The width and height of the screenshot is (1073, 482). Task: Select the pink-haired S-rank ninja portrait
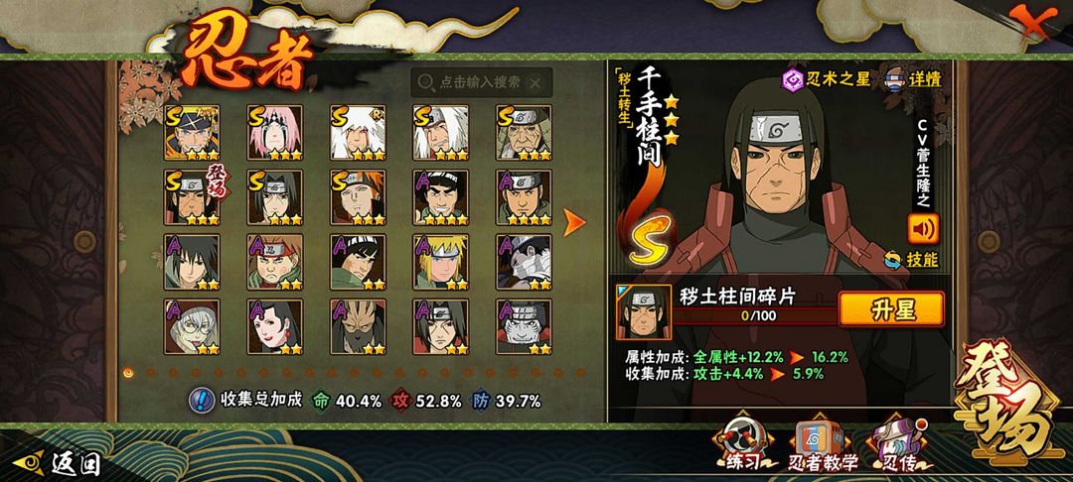(x=274, y=133)
